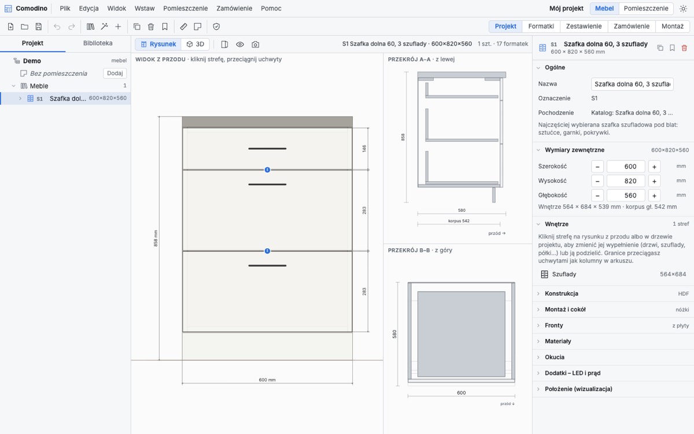This screenshot has width=694, height=434.
Task: Open the library books icon in toolbar
Action: 90,27
